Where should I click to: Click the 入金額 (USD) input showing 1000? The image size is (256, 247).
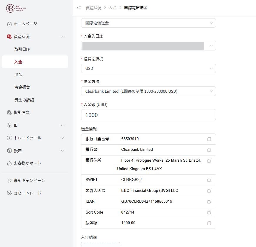pos(148,115)
